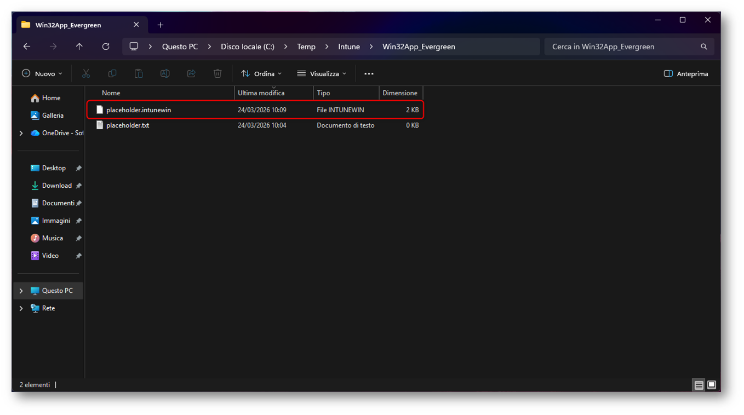The height and width of the screenshot is (415, 744).
Task: Click the Copy icon in toolbar
Action: point(112,73)
